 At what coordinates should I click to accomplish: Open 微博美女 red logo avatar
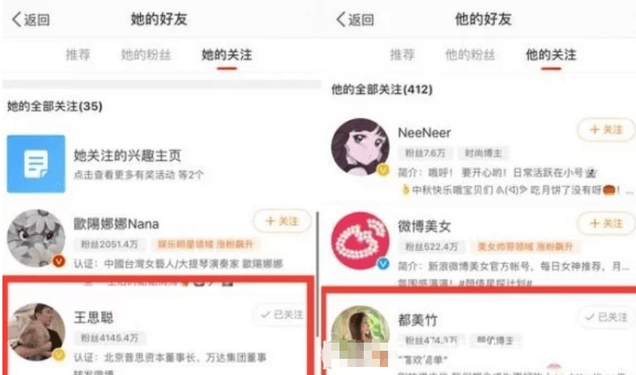tap(361, 241)
